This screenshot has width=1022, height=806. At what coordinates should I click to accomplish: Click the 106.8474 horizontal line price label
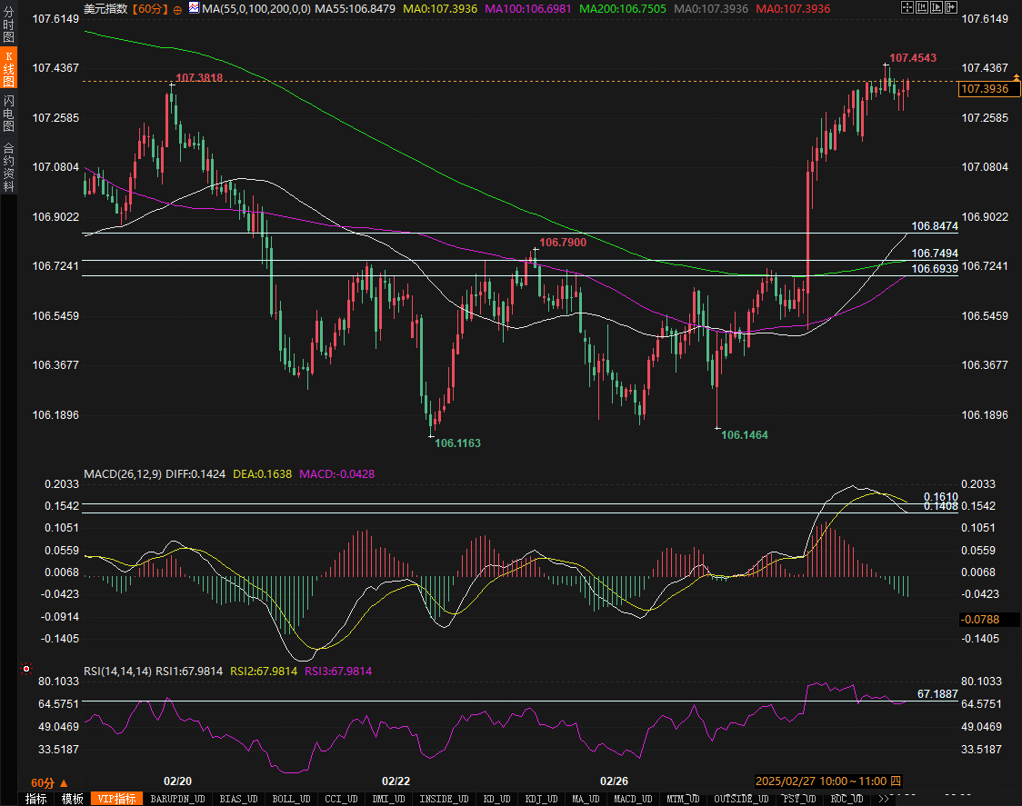point(934,226)
